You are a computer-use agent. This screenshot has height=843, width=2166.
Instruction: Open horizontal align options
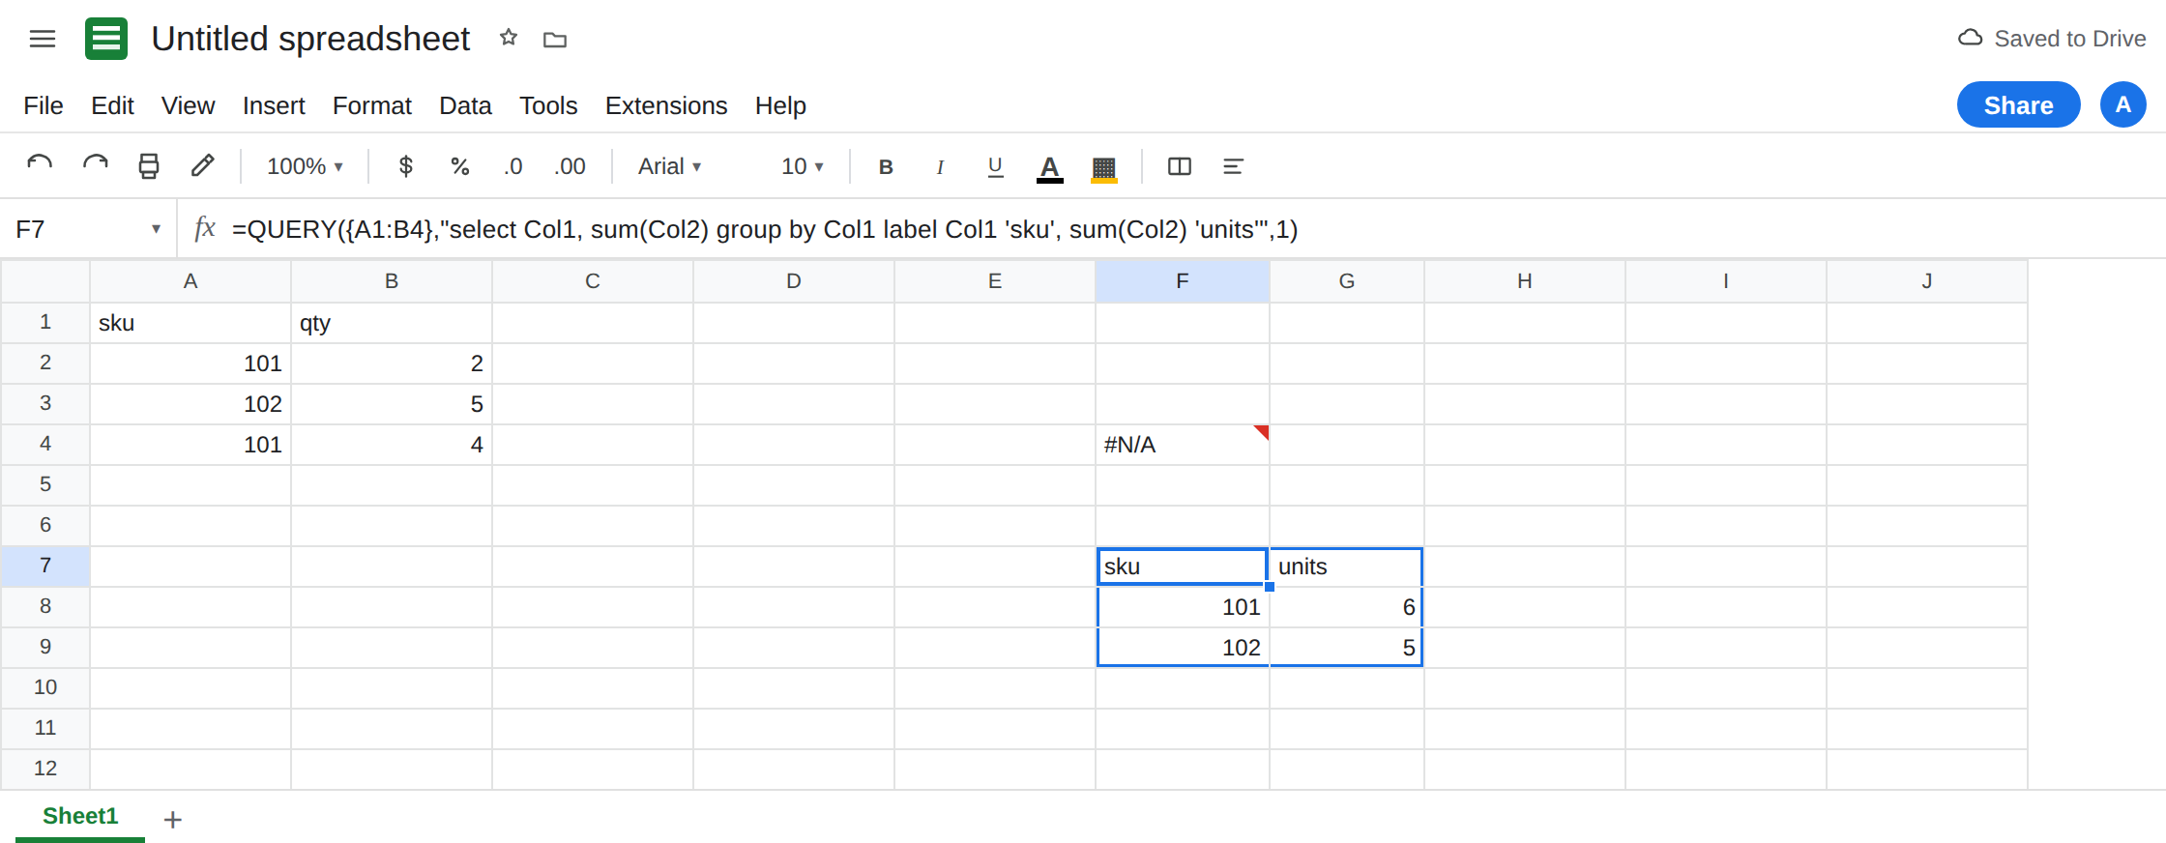coord(1233,166)
